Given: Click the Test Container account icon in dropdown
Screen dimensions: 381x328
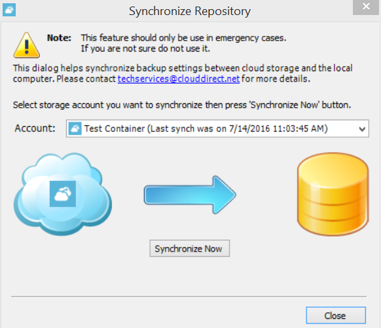Looking at the screenshot, I should click(75, 128).
